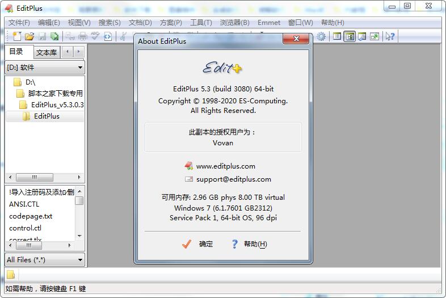Image resolution: width=446 pixels, height=298 pixels.
Task: Click the Print Preview toolbar icon
Action: point(70,36)
